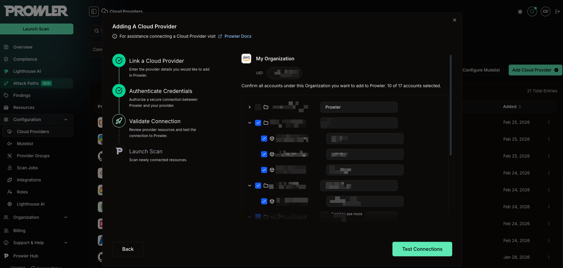Click the Integrations puzzle icon

10,180
